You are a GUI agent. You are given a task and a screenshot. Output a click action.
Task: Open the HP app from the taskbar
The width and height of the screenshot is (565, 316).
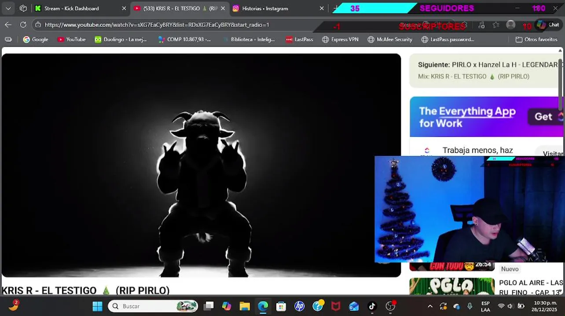click(x=300, y=306)
